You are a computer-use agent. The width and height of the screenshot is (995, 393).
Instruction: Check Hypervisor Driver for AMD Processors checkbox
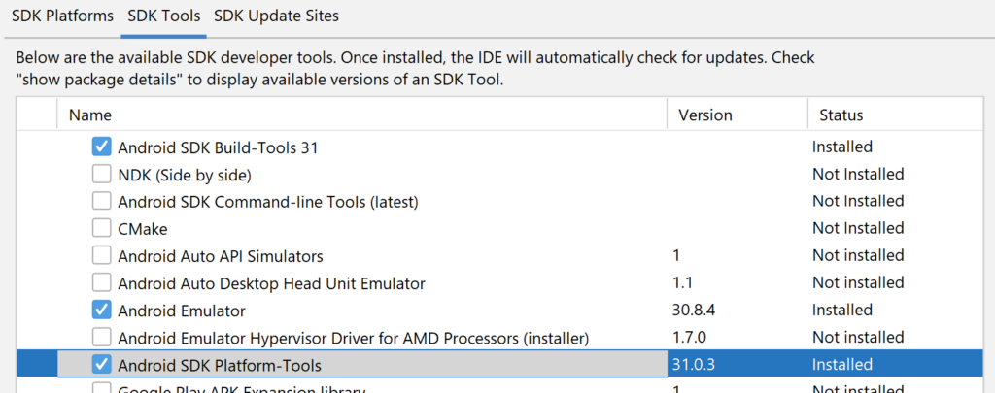pos(101,338)
